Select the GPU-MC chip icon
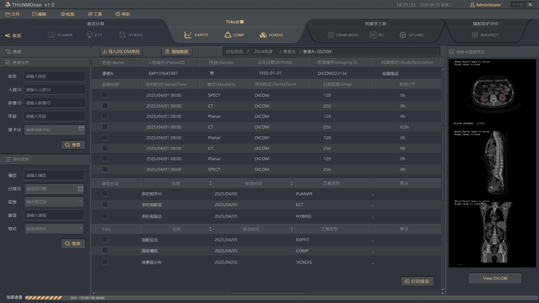The width and height of the screenshot is (539, 303). (403, 35)
